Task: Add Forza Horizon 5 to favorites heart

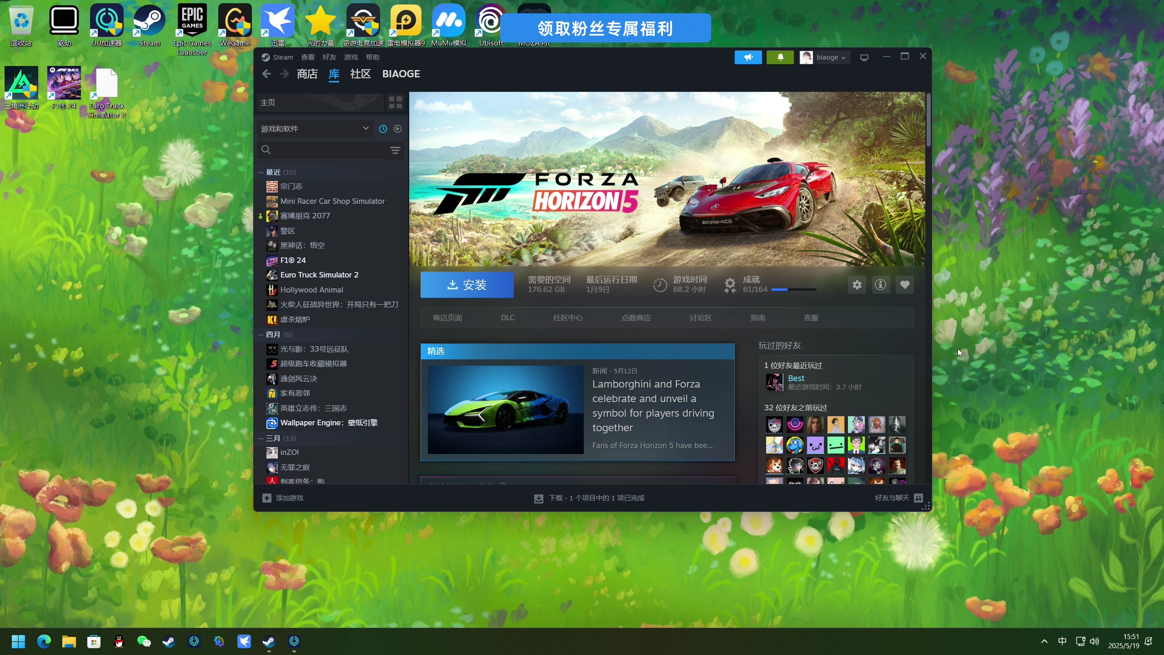Action: click(x=905, y=285)
